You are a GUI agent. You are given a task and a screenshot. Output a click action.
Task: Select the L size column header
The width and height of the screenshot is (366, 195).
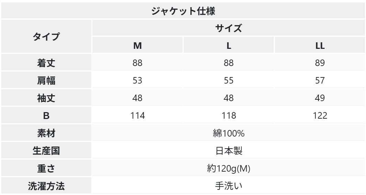pos(228,45)
